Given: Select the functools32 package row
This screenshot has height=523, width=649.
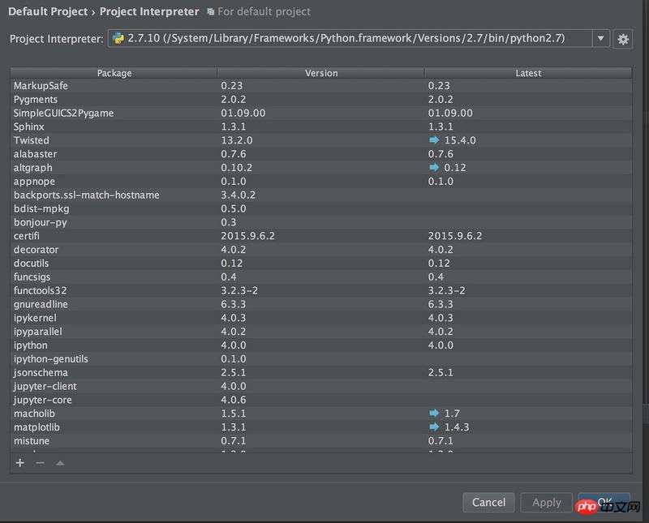Looking at the screenshot, I should tap(321, 290).
